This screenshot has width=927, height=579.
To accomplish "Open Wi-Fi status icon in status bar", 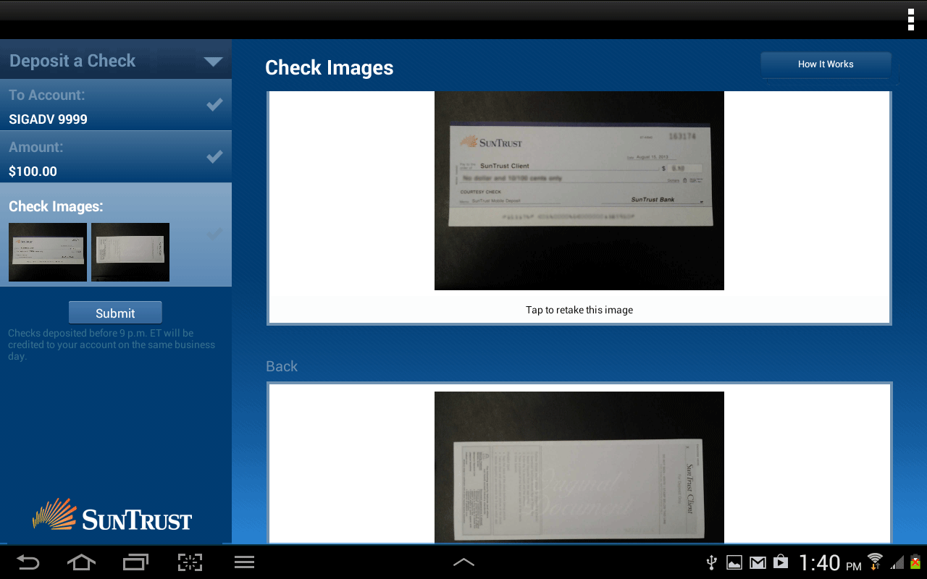I will [x=876, y=562].
